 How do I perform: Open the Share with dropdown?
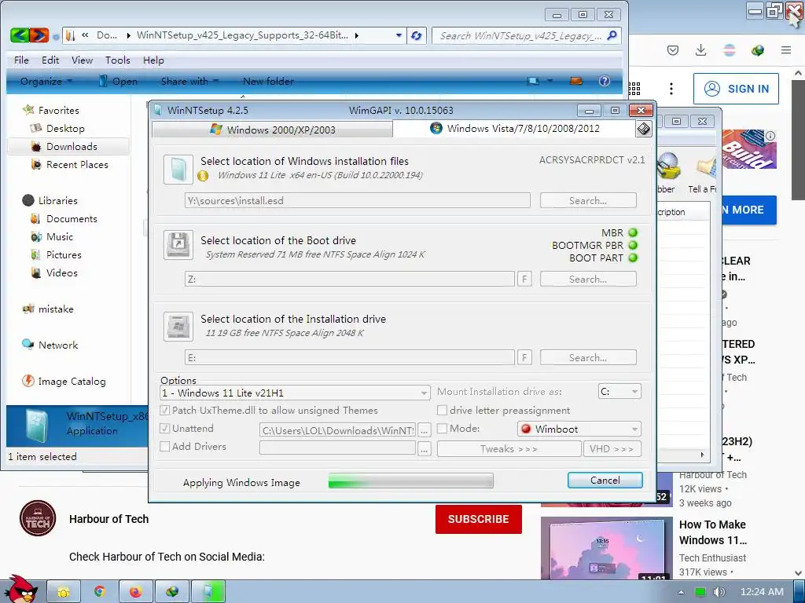click(x=189, y=81)
